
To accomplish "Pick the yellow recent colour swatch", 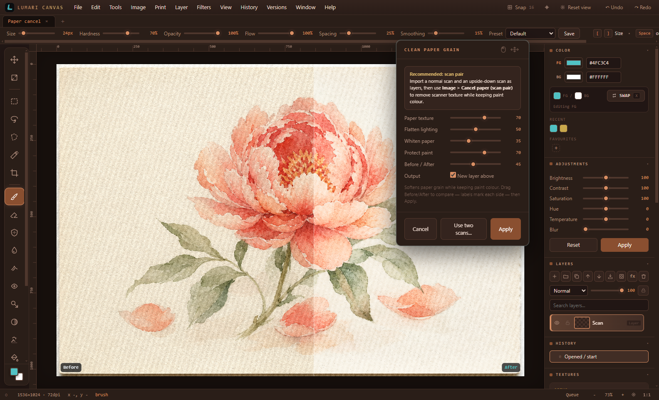I will click(563, 129).
